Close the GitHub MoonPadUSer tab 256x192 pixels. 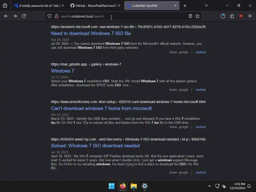(119, 5)
